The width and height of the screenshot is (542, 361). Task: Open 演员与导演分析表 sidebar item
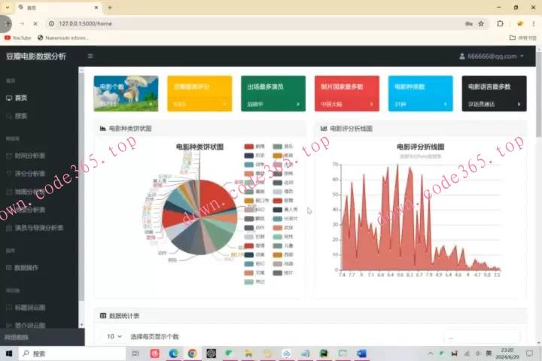[x=39, y=228]
